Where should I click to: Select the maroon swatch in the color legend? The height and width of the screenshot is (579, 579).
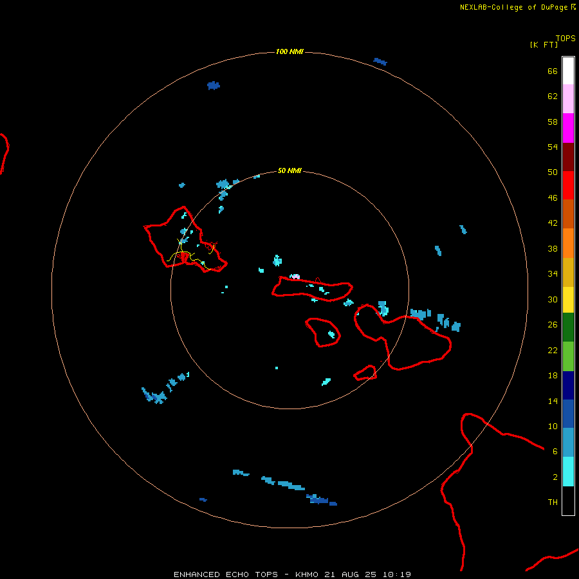click(568, 157)
